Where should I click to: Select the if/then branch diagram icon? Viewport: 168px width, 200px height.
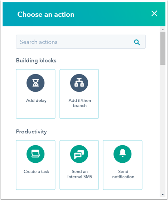click(x=79, y=83)
